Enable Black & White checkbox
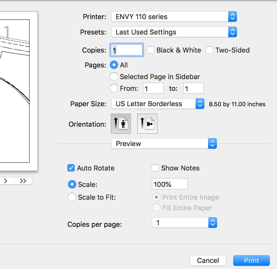The width and height of the screenshot is (277, 269). [x=151, y=50]
